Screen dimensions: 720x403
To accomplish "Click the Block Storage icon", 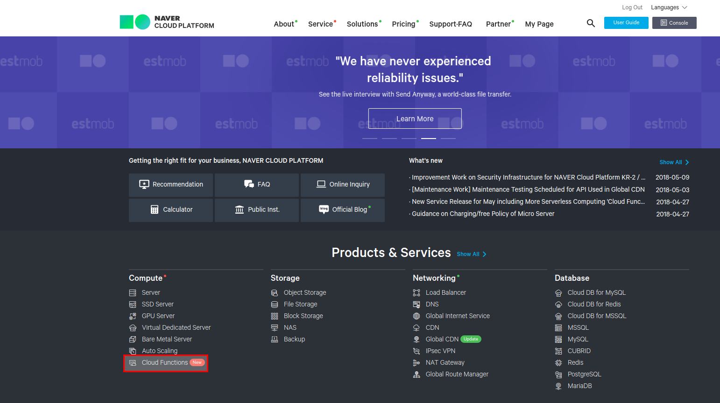I will tap(275, 316).
